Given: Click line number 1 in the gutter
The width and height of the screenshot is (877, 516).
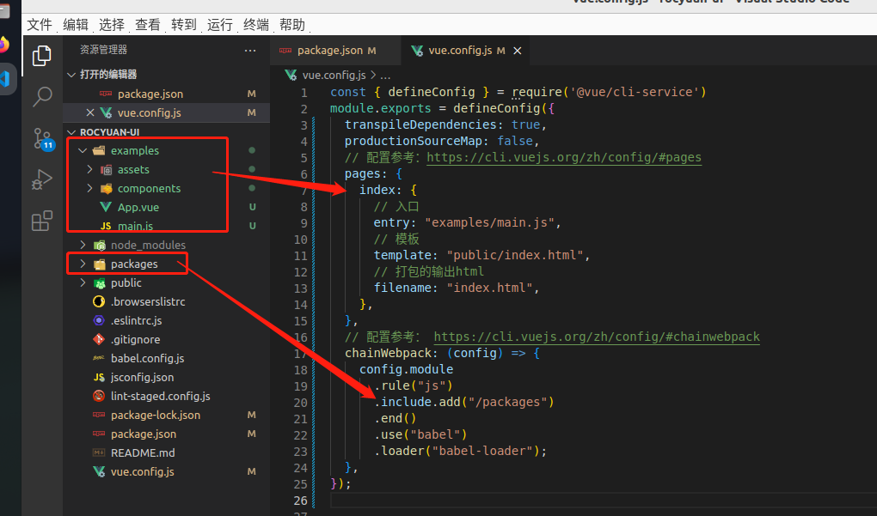Looking at the screenshot, I should [x=304, y=92].
